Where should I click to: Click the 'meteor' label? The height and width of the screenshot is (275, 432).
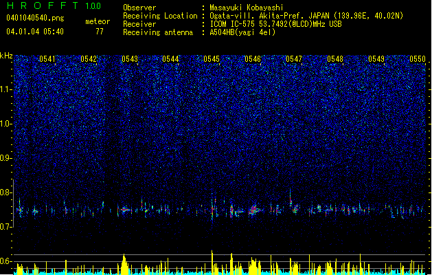98,21
